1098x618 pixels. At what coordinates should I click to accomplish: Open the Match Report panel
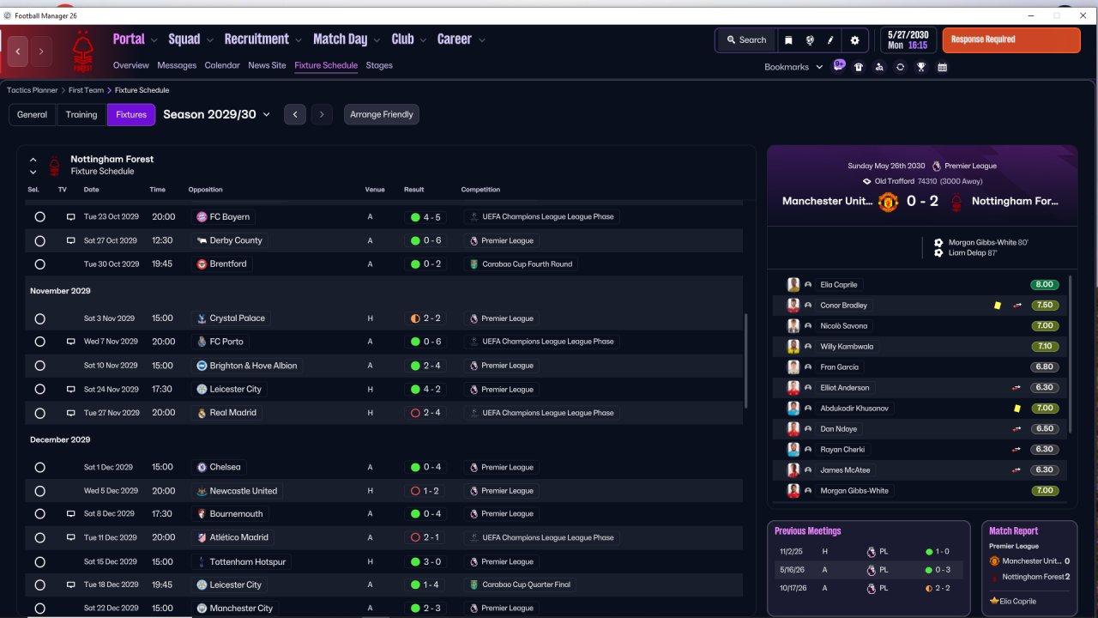[1028, 567]
